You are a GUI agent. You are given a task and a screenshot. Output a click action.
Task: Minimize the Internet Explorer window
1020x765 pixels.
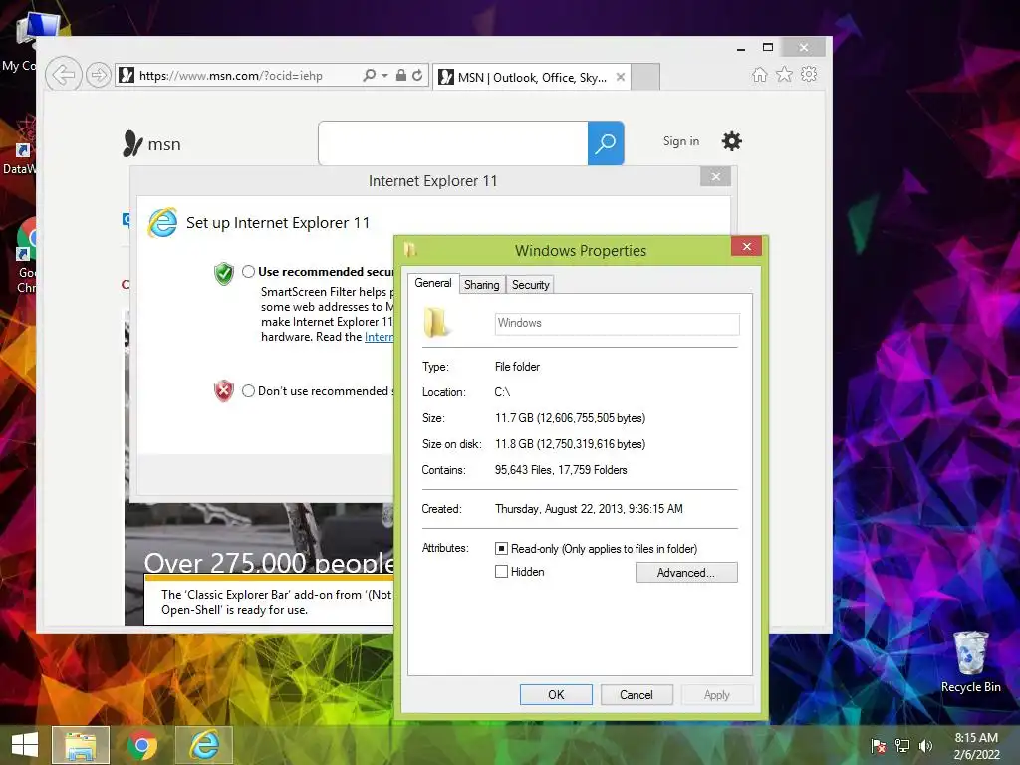(x=741, y=48)
